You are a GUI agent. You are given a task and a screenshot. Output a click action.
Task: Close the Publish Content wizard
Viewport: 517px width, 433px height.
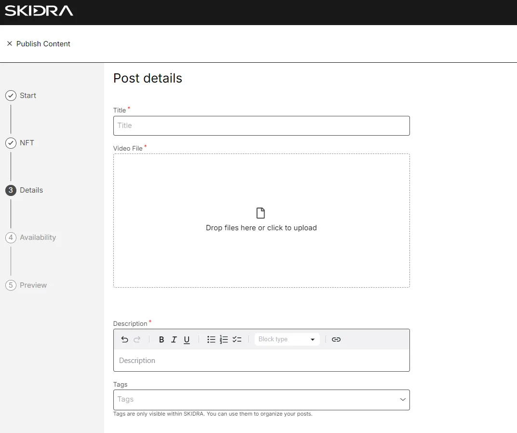click(x=10, y=43)
